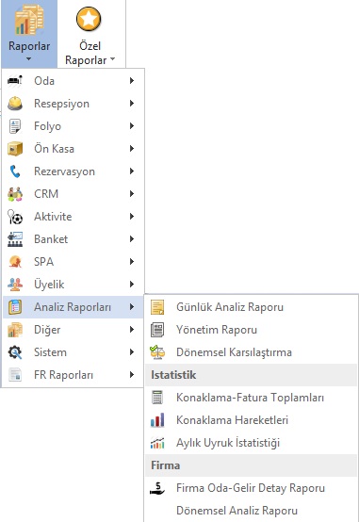Screen dimensions: 359x522
Task: Click the FR Raporları page icon
Action: click(15, 375)
